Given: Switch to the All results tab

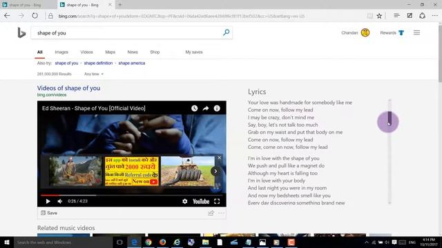Looking at the screenshot, I should [x=40, y=52].
